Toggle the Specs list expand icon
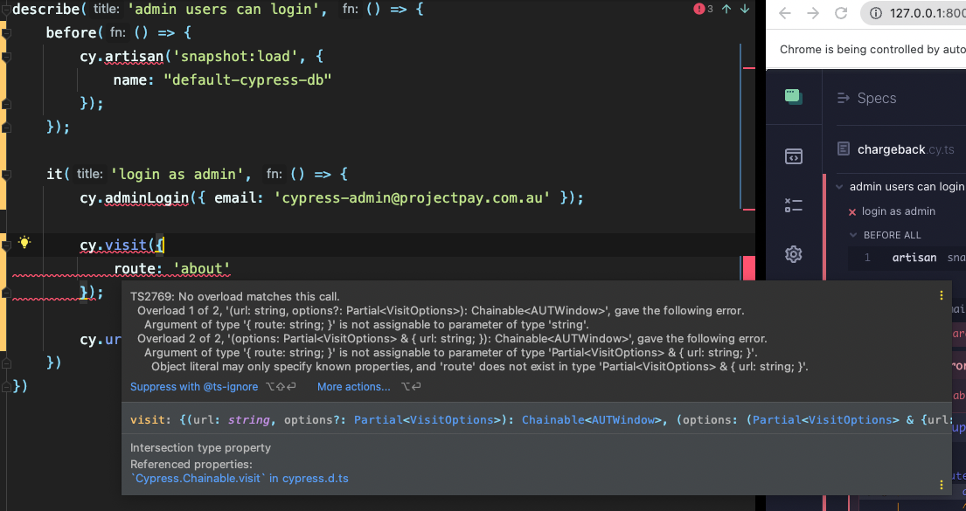 [843, 98]
